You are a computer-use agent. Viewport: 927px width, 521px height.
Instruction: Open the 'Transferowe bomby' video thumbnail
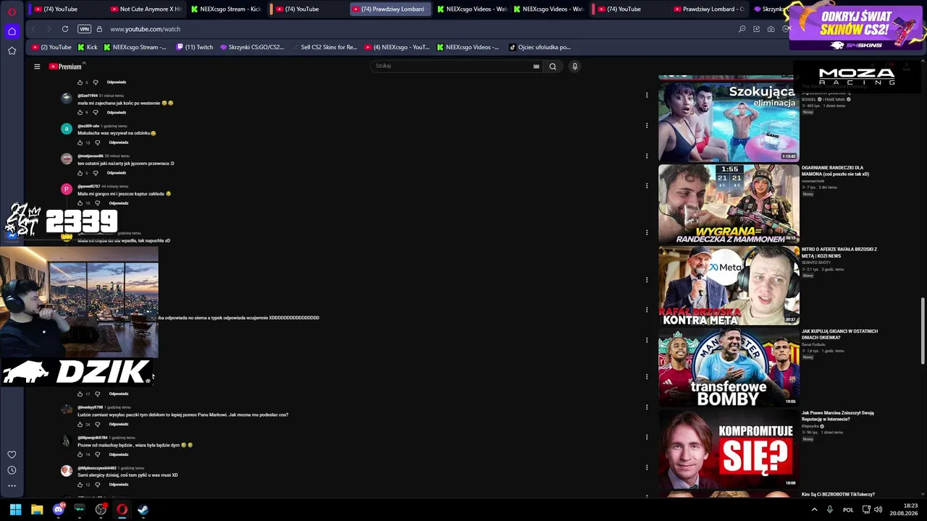point(729,368)
